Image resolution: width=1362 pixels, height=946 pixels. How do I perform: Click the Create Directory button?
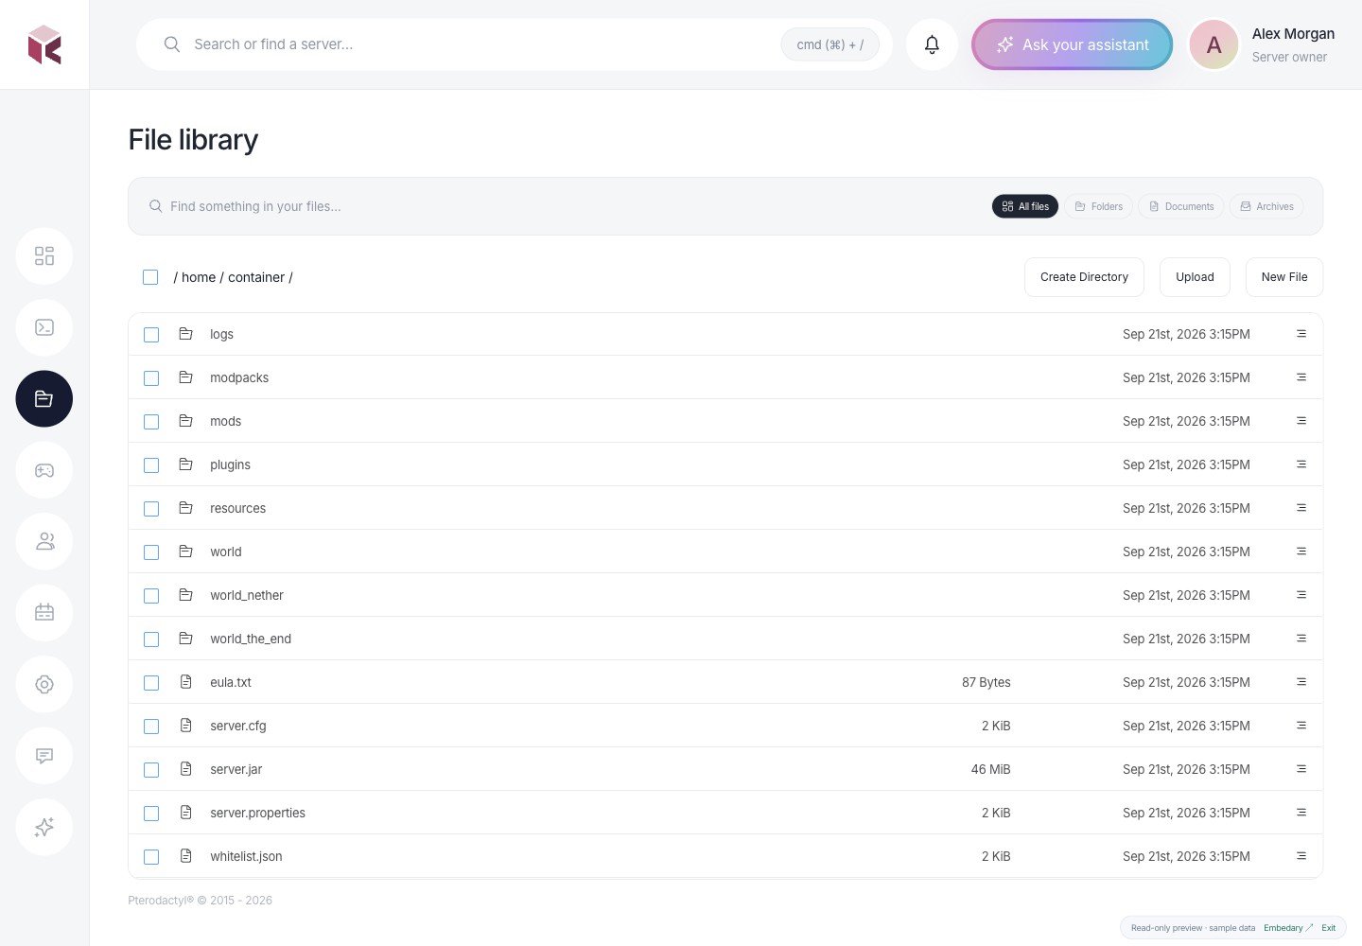[x=1084, y=277]
